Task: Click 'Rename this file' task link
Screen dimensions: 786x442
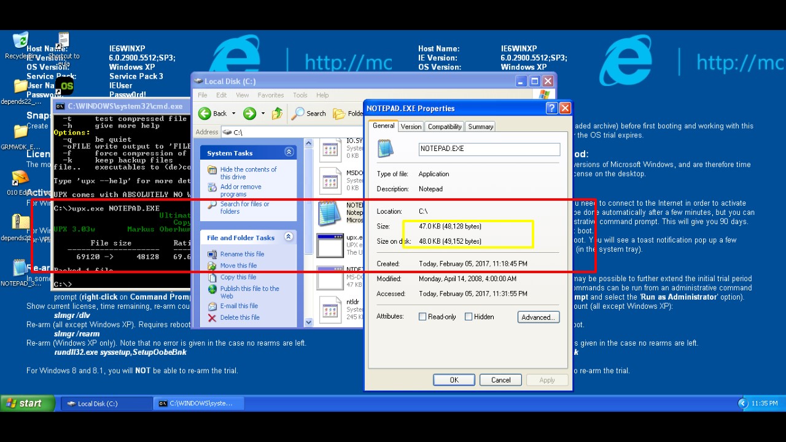Action: point(242,254)
